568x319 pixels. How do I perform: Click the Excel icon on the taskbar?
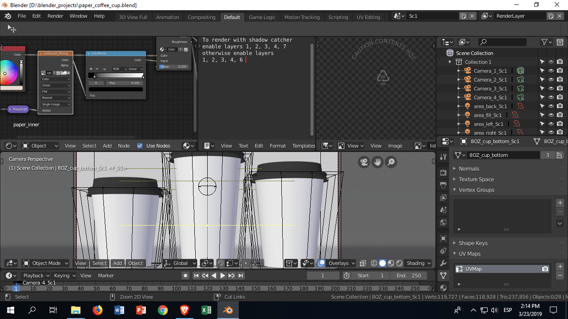(206, 310)
